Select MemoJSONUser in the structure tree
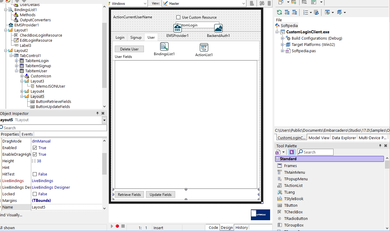Image resolution: width=390 pixels, height=231 pixels. pos(50,86)
